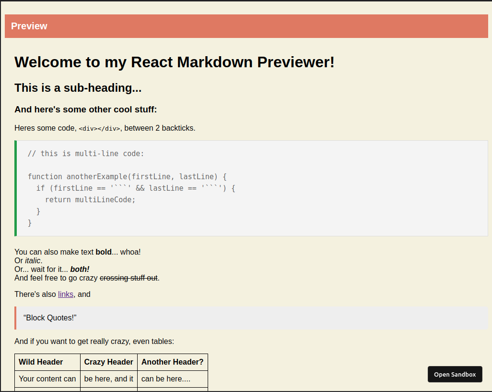Click the 'Wild Header' table header

tap(47, 362)
